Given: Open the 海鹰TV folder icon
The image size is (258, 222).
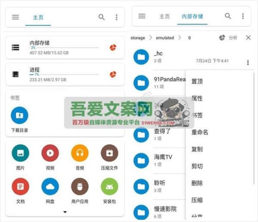Looking at the screenshot, I should 141,160.
